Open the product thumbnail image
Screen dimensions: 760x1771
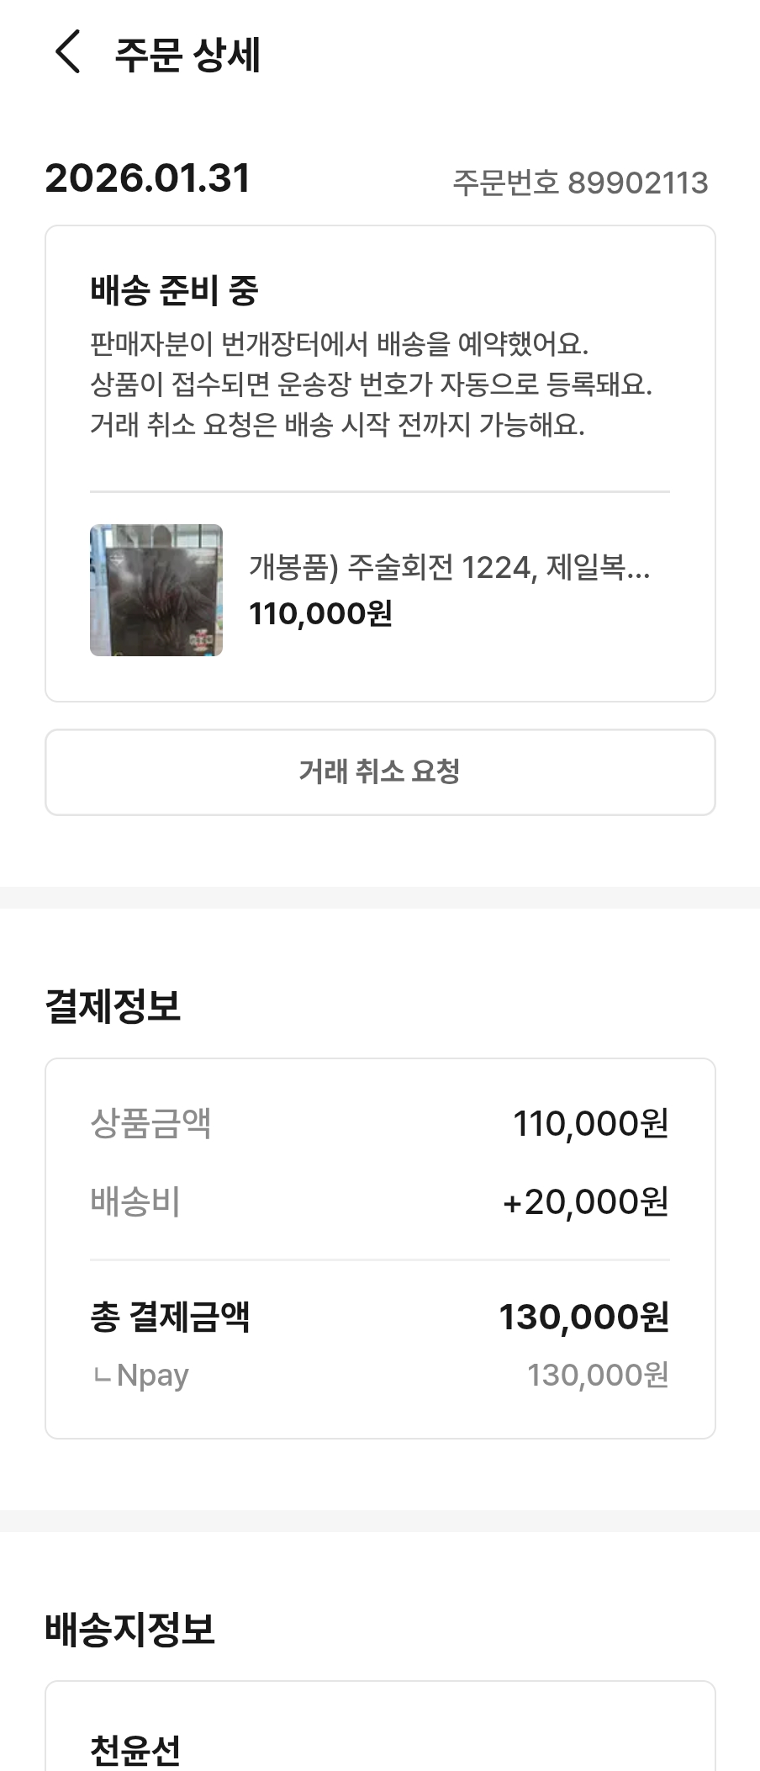point(156,591)
